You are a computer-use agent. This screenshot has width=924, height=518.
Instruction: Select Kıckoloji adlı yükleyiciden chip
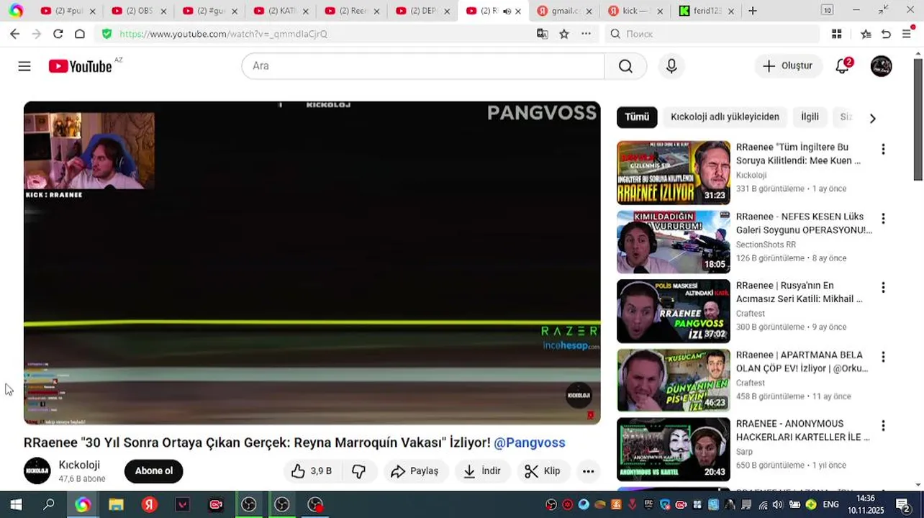click(x=725, y=117)
